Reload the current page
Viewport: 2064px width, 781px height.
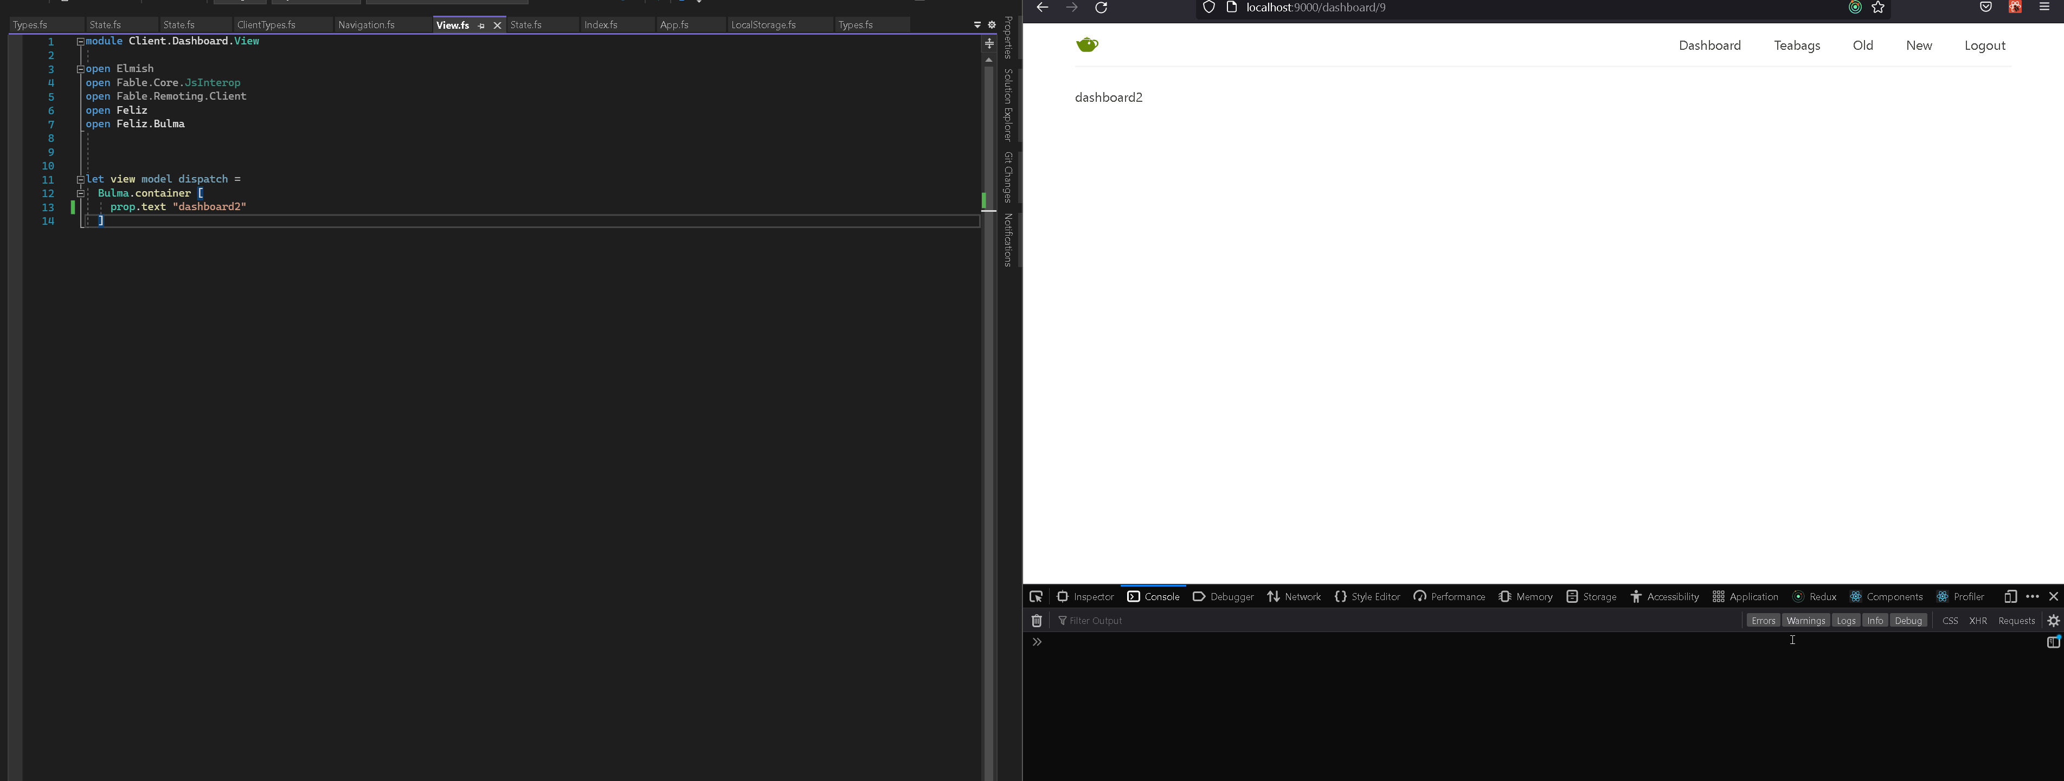click(1102, 7)
